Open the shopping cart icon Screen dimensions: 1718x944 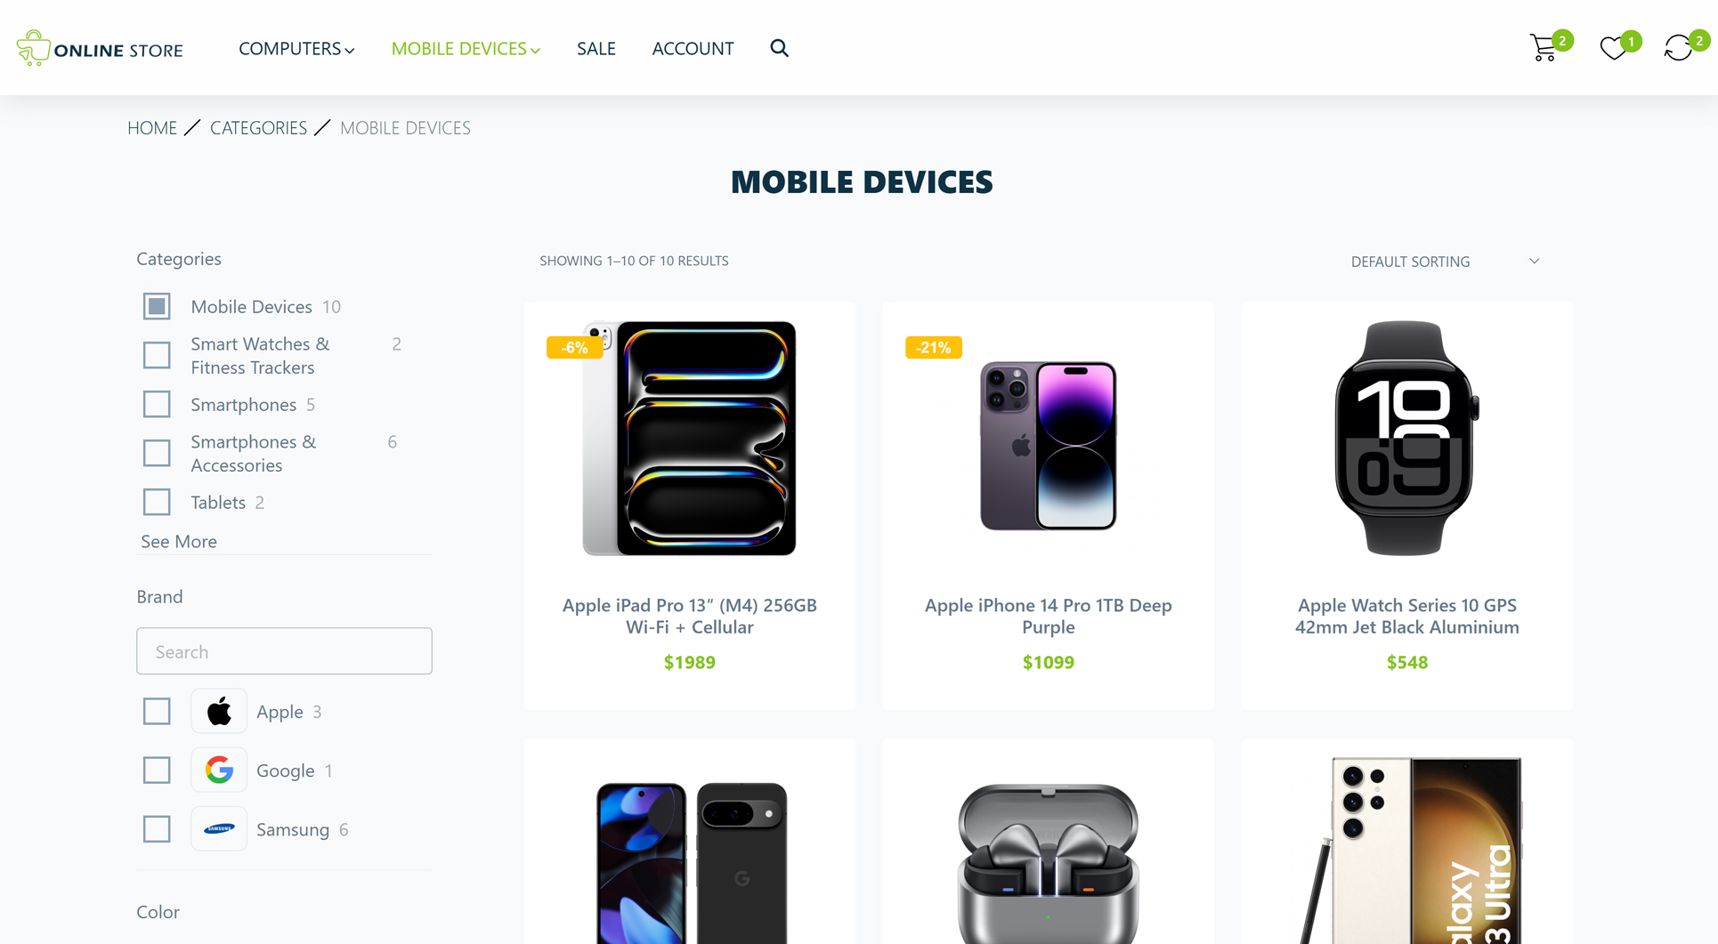pyautogui.click(x=1544, y=48)
